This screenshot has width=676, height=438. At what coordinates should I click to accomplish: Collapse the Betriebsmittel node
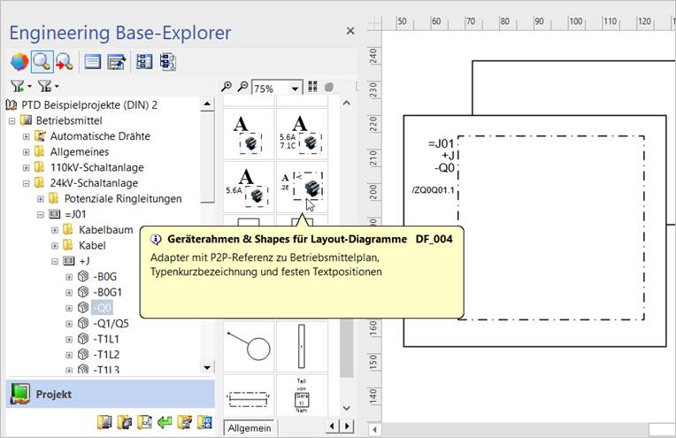[12, 120]
